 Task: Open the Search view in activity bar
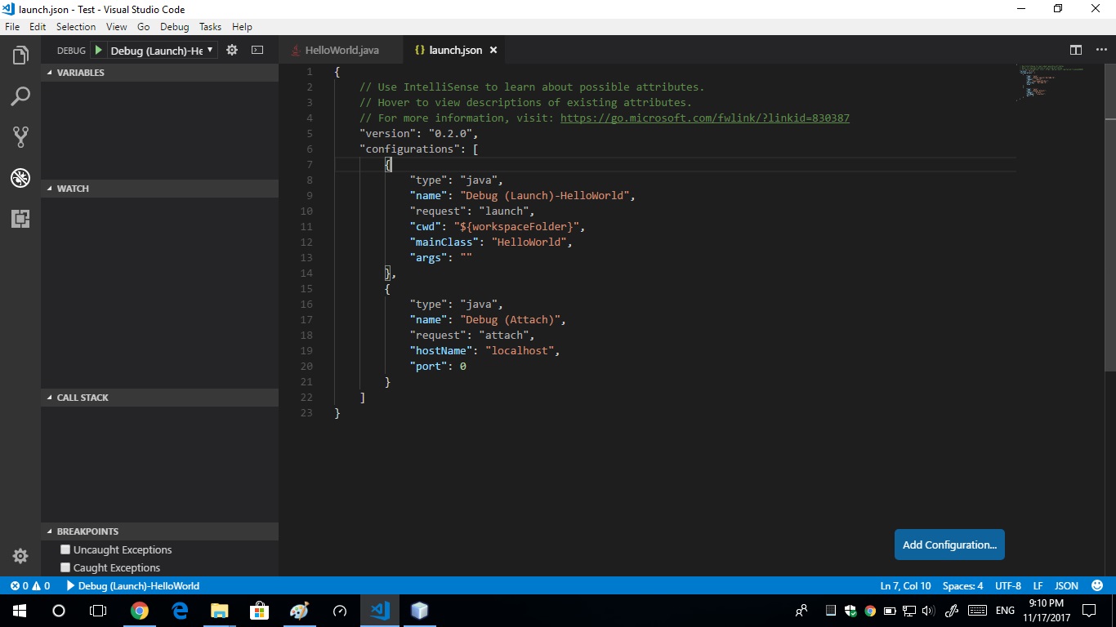tap(20, 96)
